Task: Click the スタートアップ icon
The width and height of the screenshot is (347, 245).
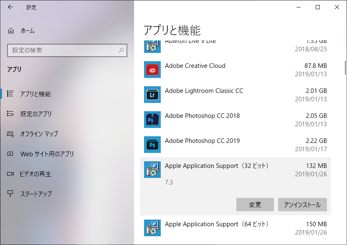Action: point(10,194)
